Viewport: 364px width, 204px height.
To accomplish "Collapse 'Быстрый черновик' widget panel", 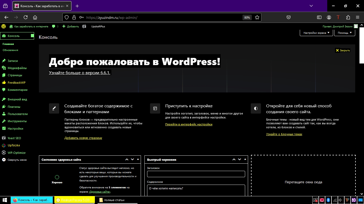I will [245, 160].
